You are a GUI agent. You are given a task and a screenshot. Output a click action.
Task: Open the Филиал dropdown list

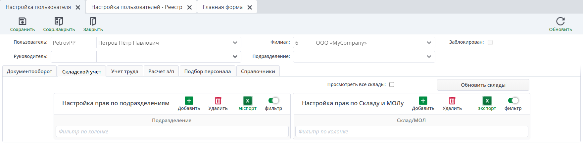coord(429,43)
